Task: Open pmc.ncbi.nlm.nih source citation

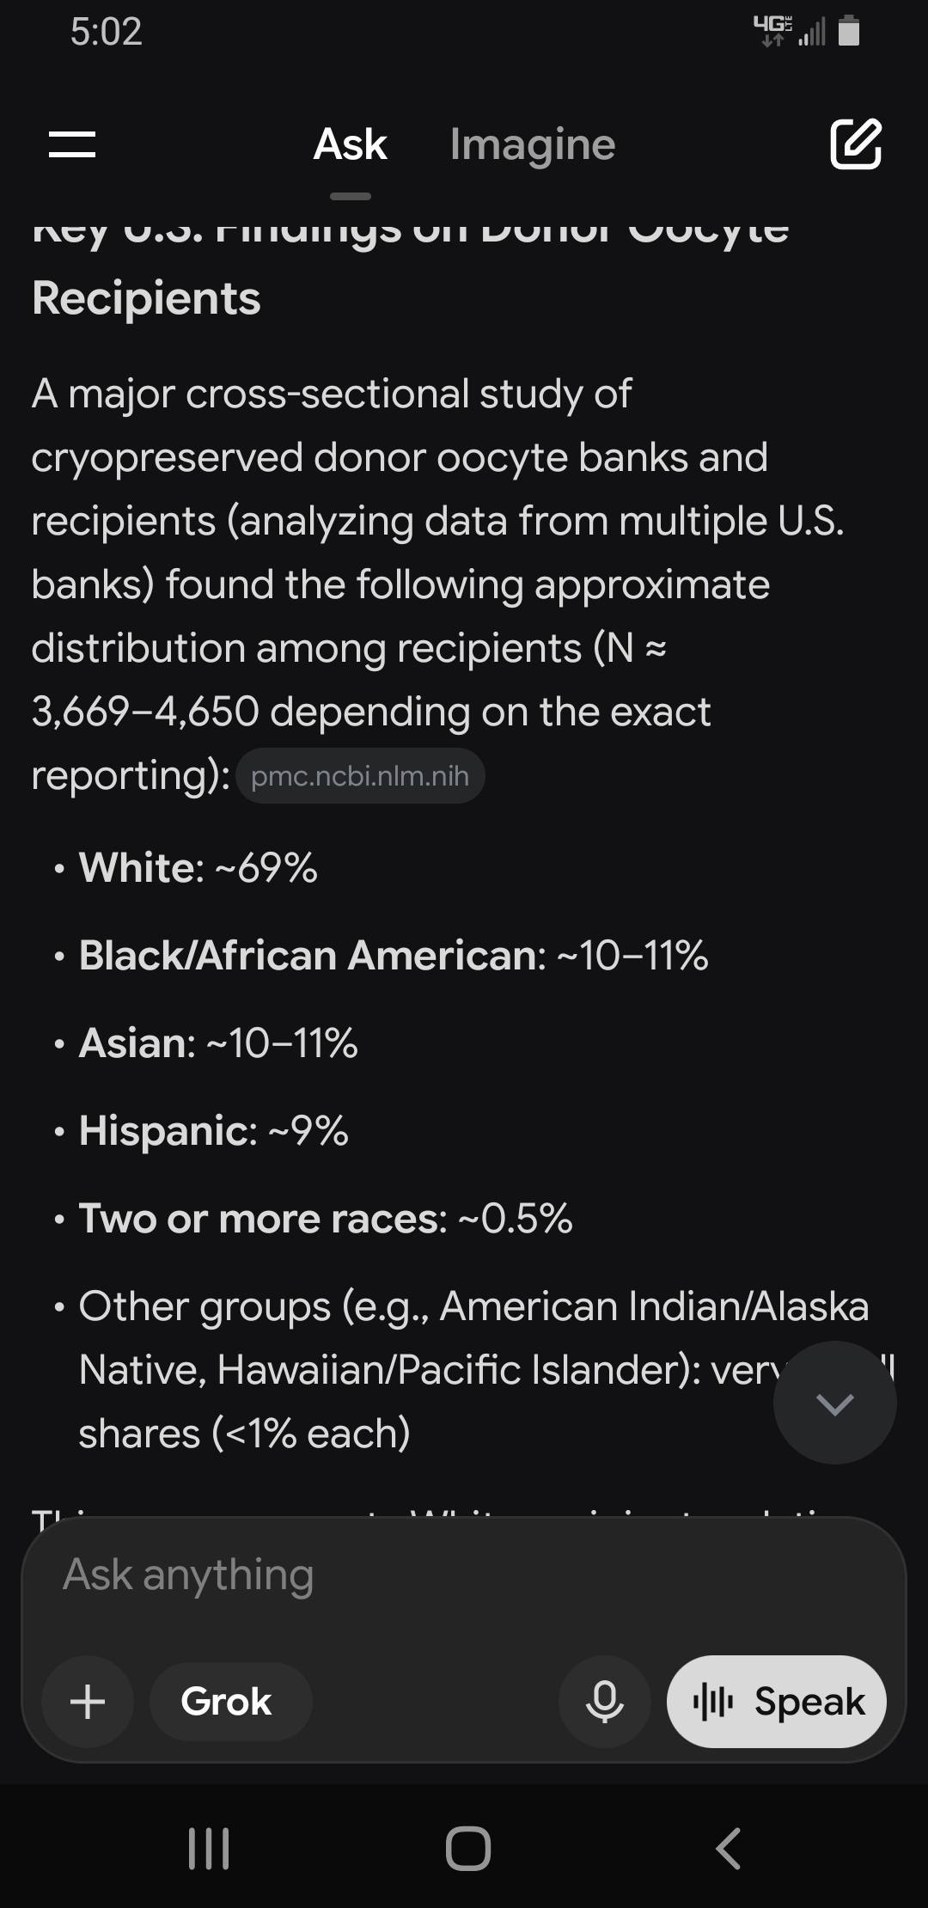Action: pyautogui.click(x=360, y=776)
